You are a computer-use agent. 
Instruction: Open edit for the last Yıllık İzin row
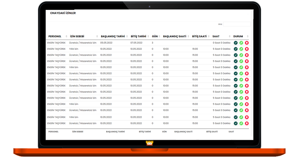click(x=241, y=117)
